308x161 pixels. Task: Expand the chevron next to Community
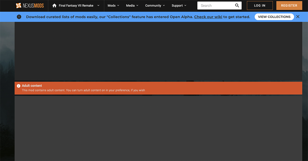click(x=164, y=6)
